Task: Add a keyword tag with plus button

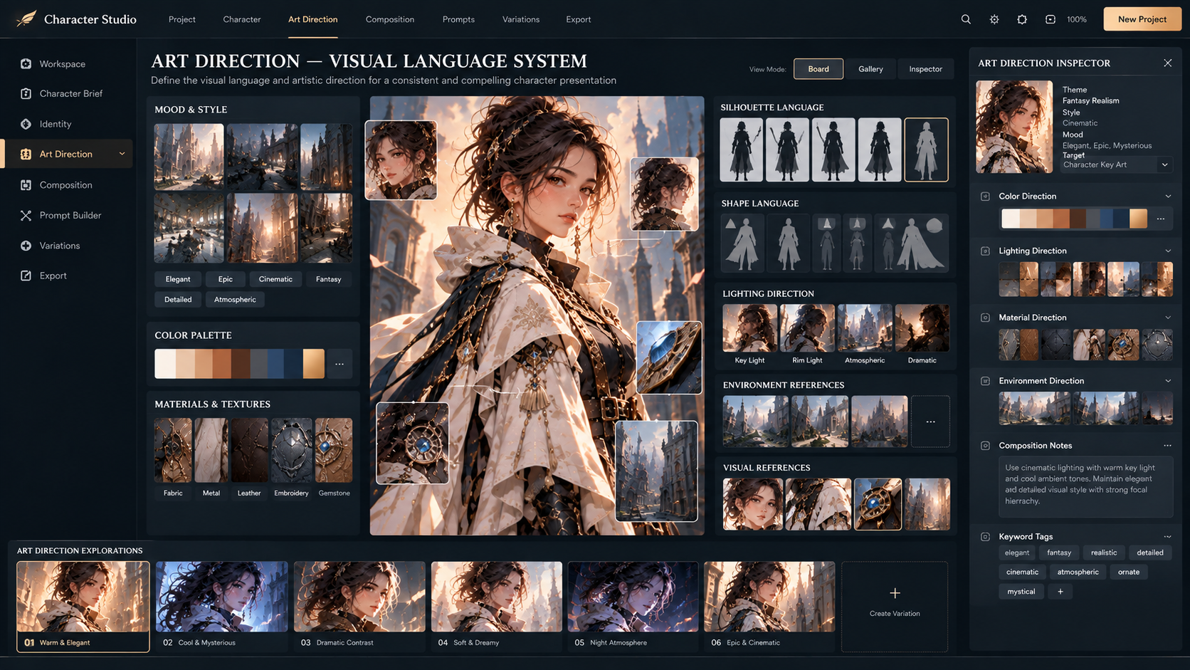Action: [x=1060, y=592]
